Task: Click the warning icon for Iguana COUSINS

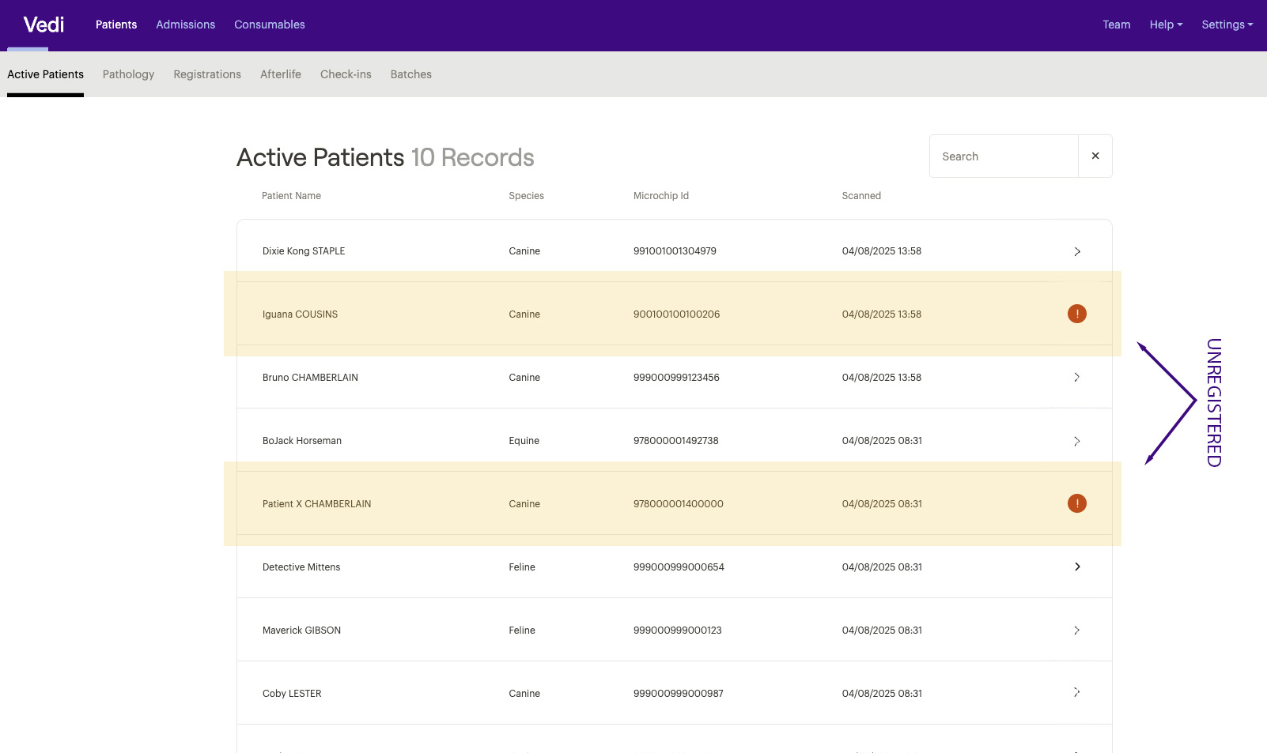Action: [1077, 314]
